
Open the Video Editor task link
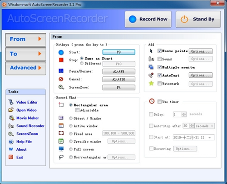[27, 102]
